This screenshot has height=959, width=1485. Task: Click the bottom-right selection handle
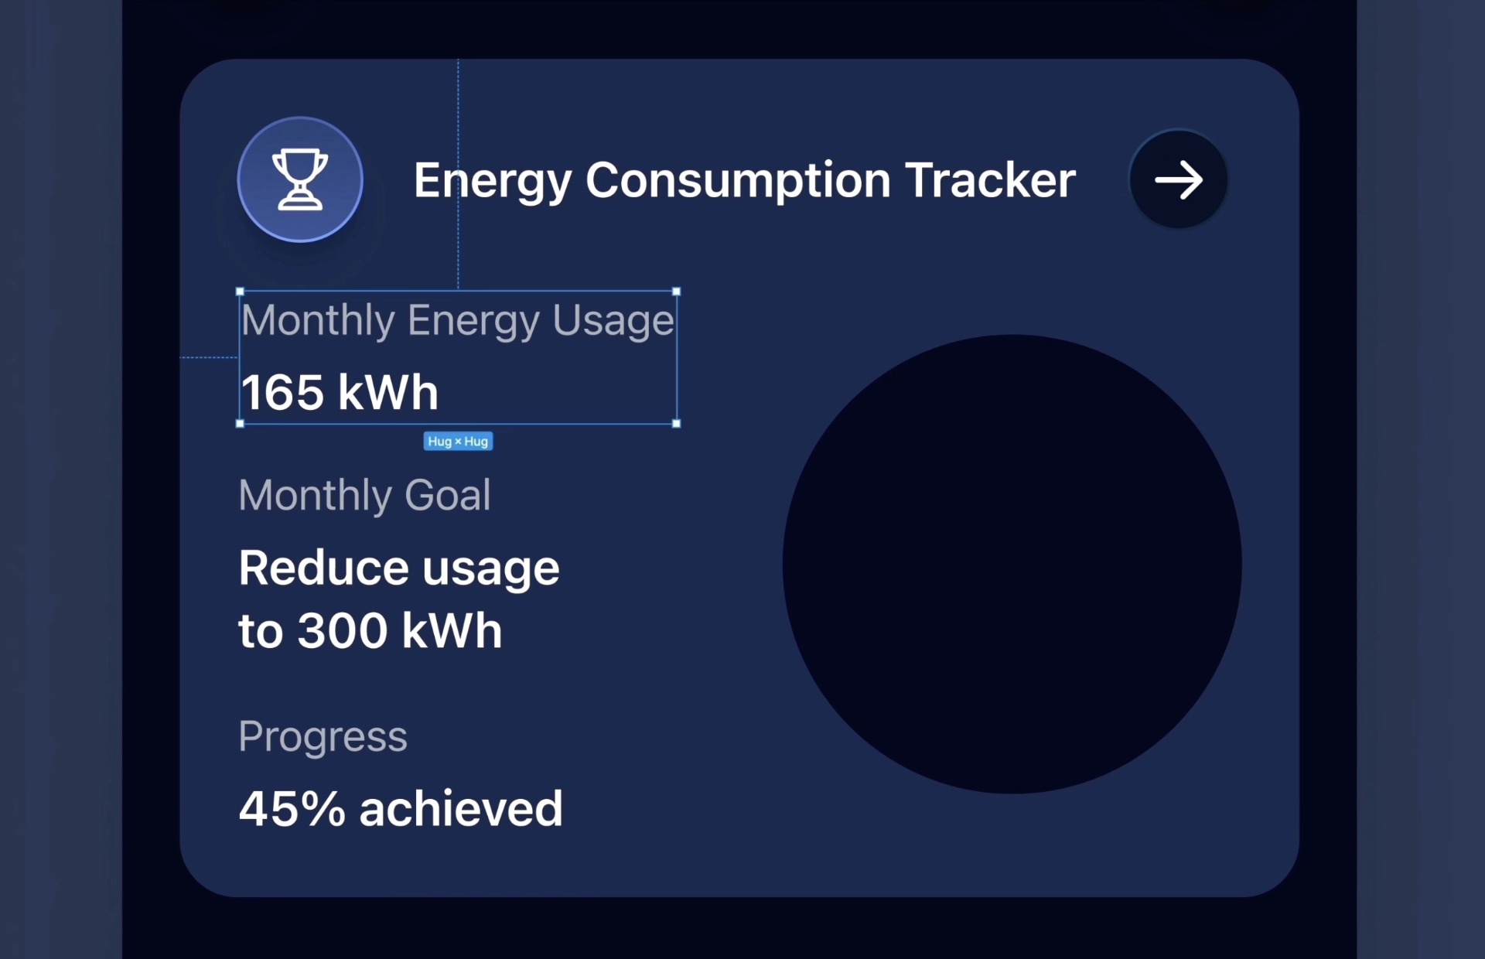coord(677,424)
